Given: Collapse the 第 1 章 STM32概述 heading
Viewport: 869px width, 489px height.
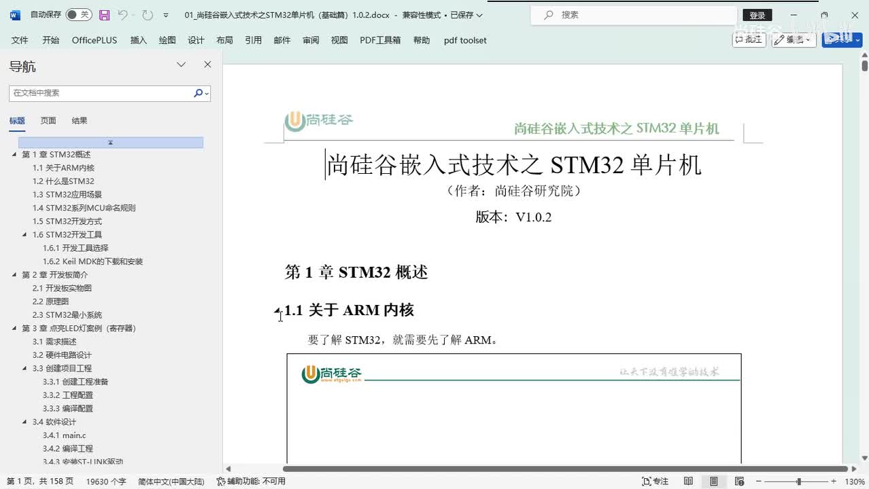Looking at the screenshot, I should tap(14, 155).
